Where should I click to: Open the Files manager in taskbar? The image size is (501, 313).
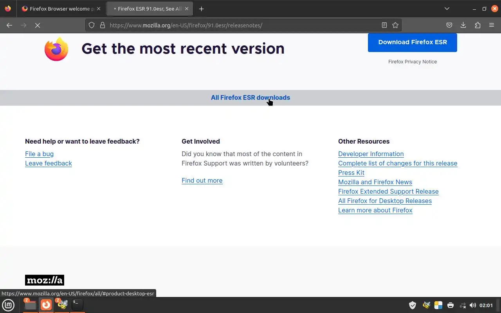(x=30, y=305)
